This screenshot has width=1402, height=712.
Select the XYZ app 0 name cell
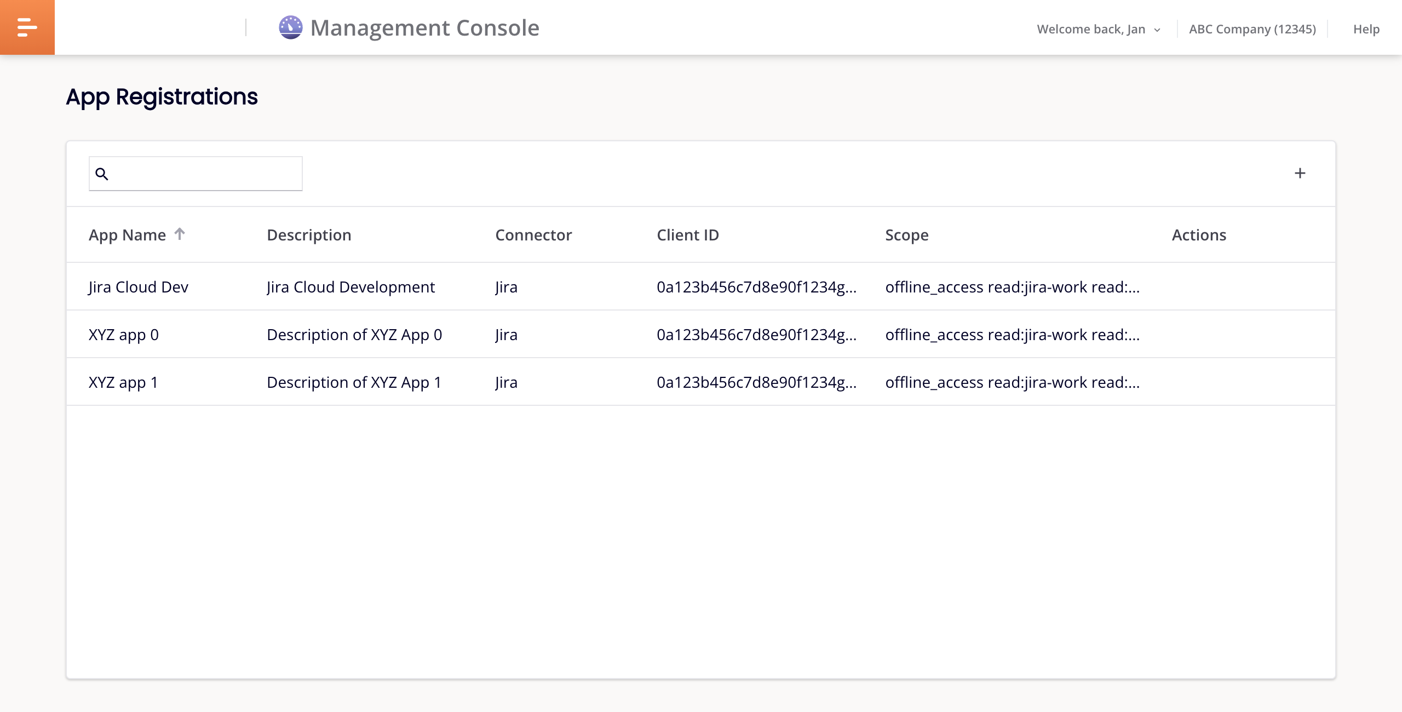tap(124, 335)
